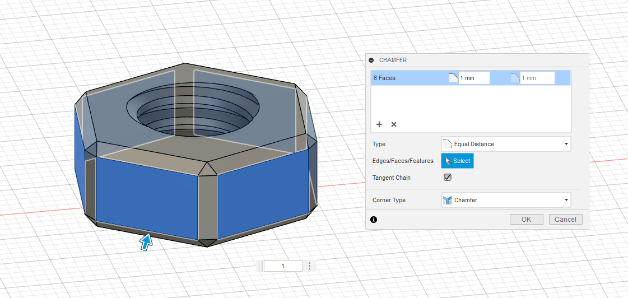Click the plus icon to add selection set
This screenshot has height=298, width=628.
(x=379, y=124)
